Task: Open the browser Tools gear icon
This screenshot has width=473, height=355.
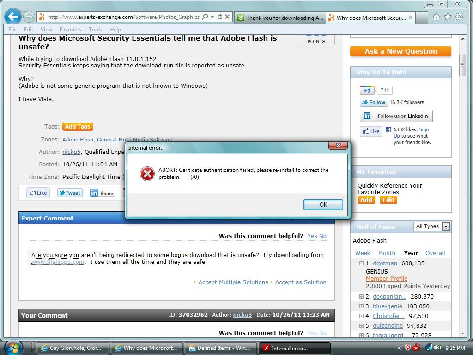Action: [459, 17]
